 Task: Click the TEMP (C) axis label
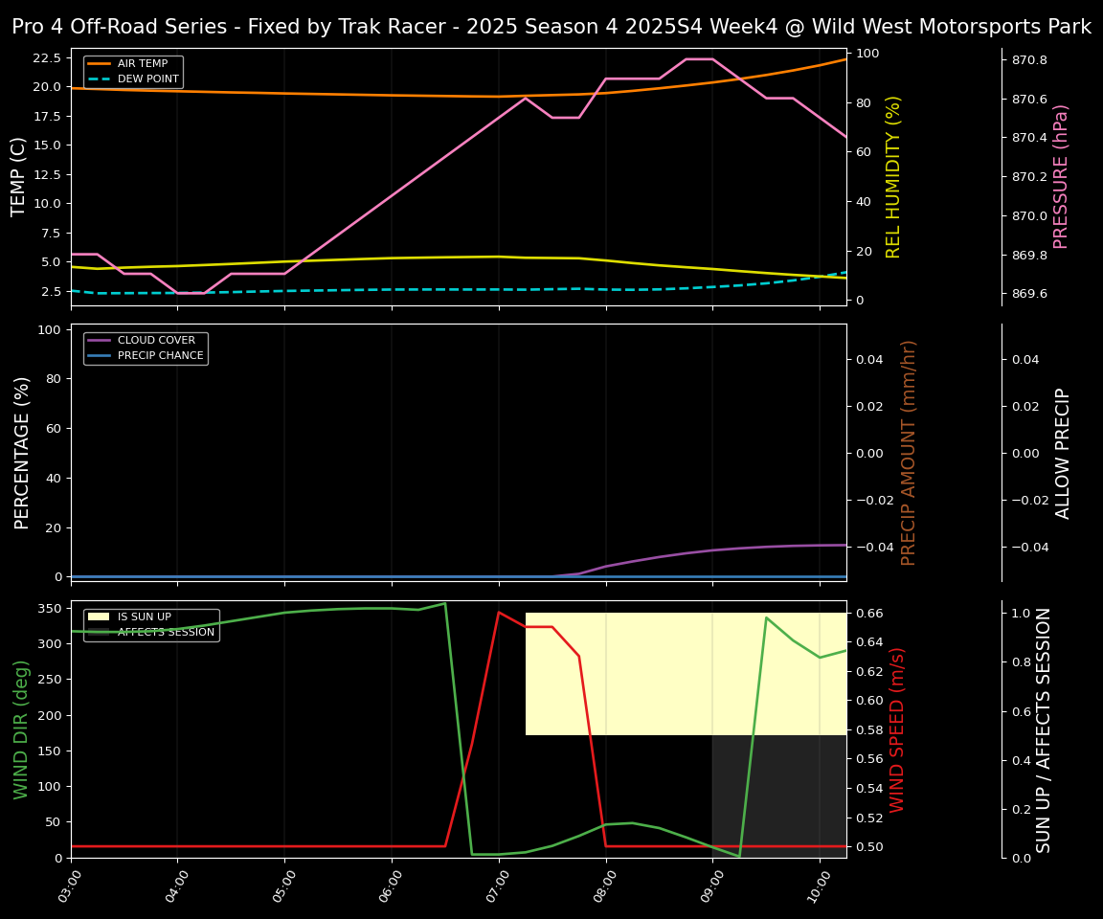pyautogui.click(x=19, y=176)
